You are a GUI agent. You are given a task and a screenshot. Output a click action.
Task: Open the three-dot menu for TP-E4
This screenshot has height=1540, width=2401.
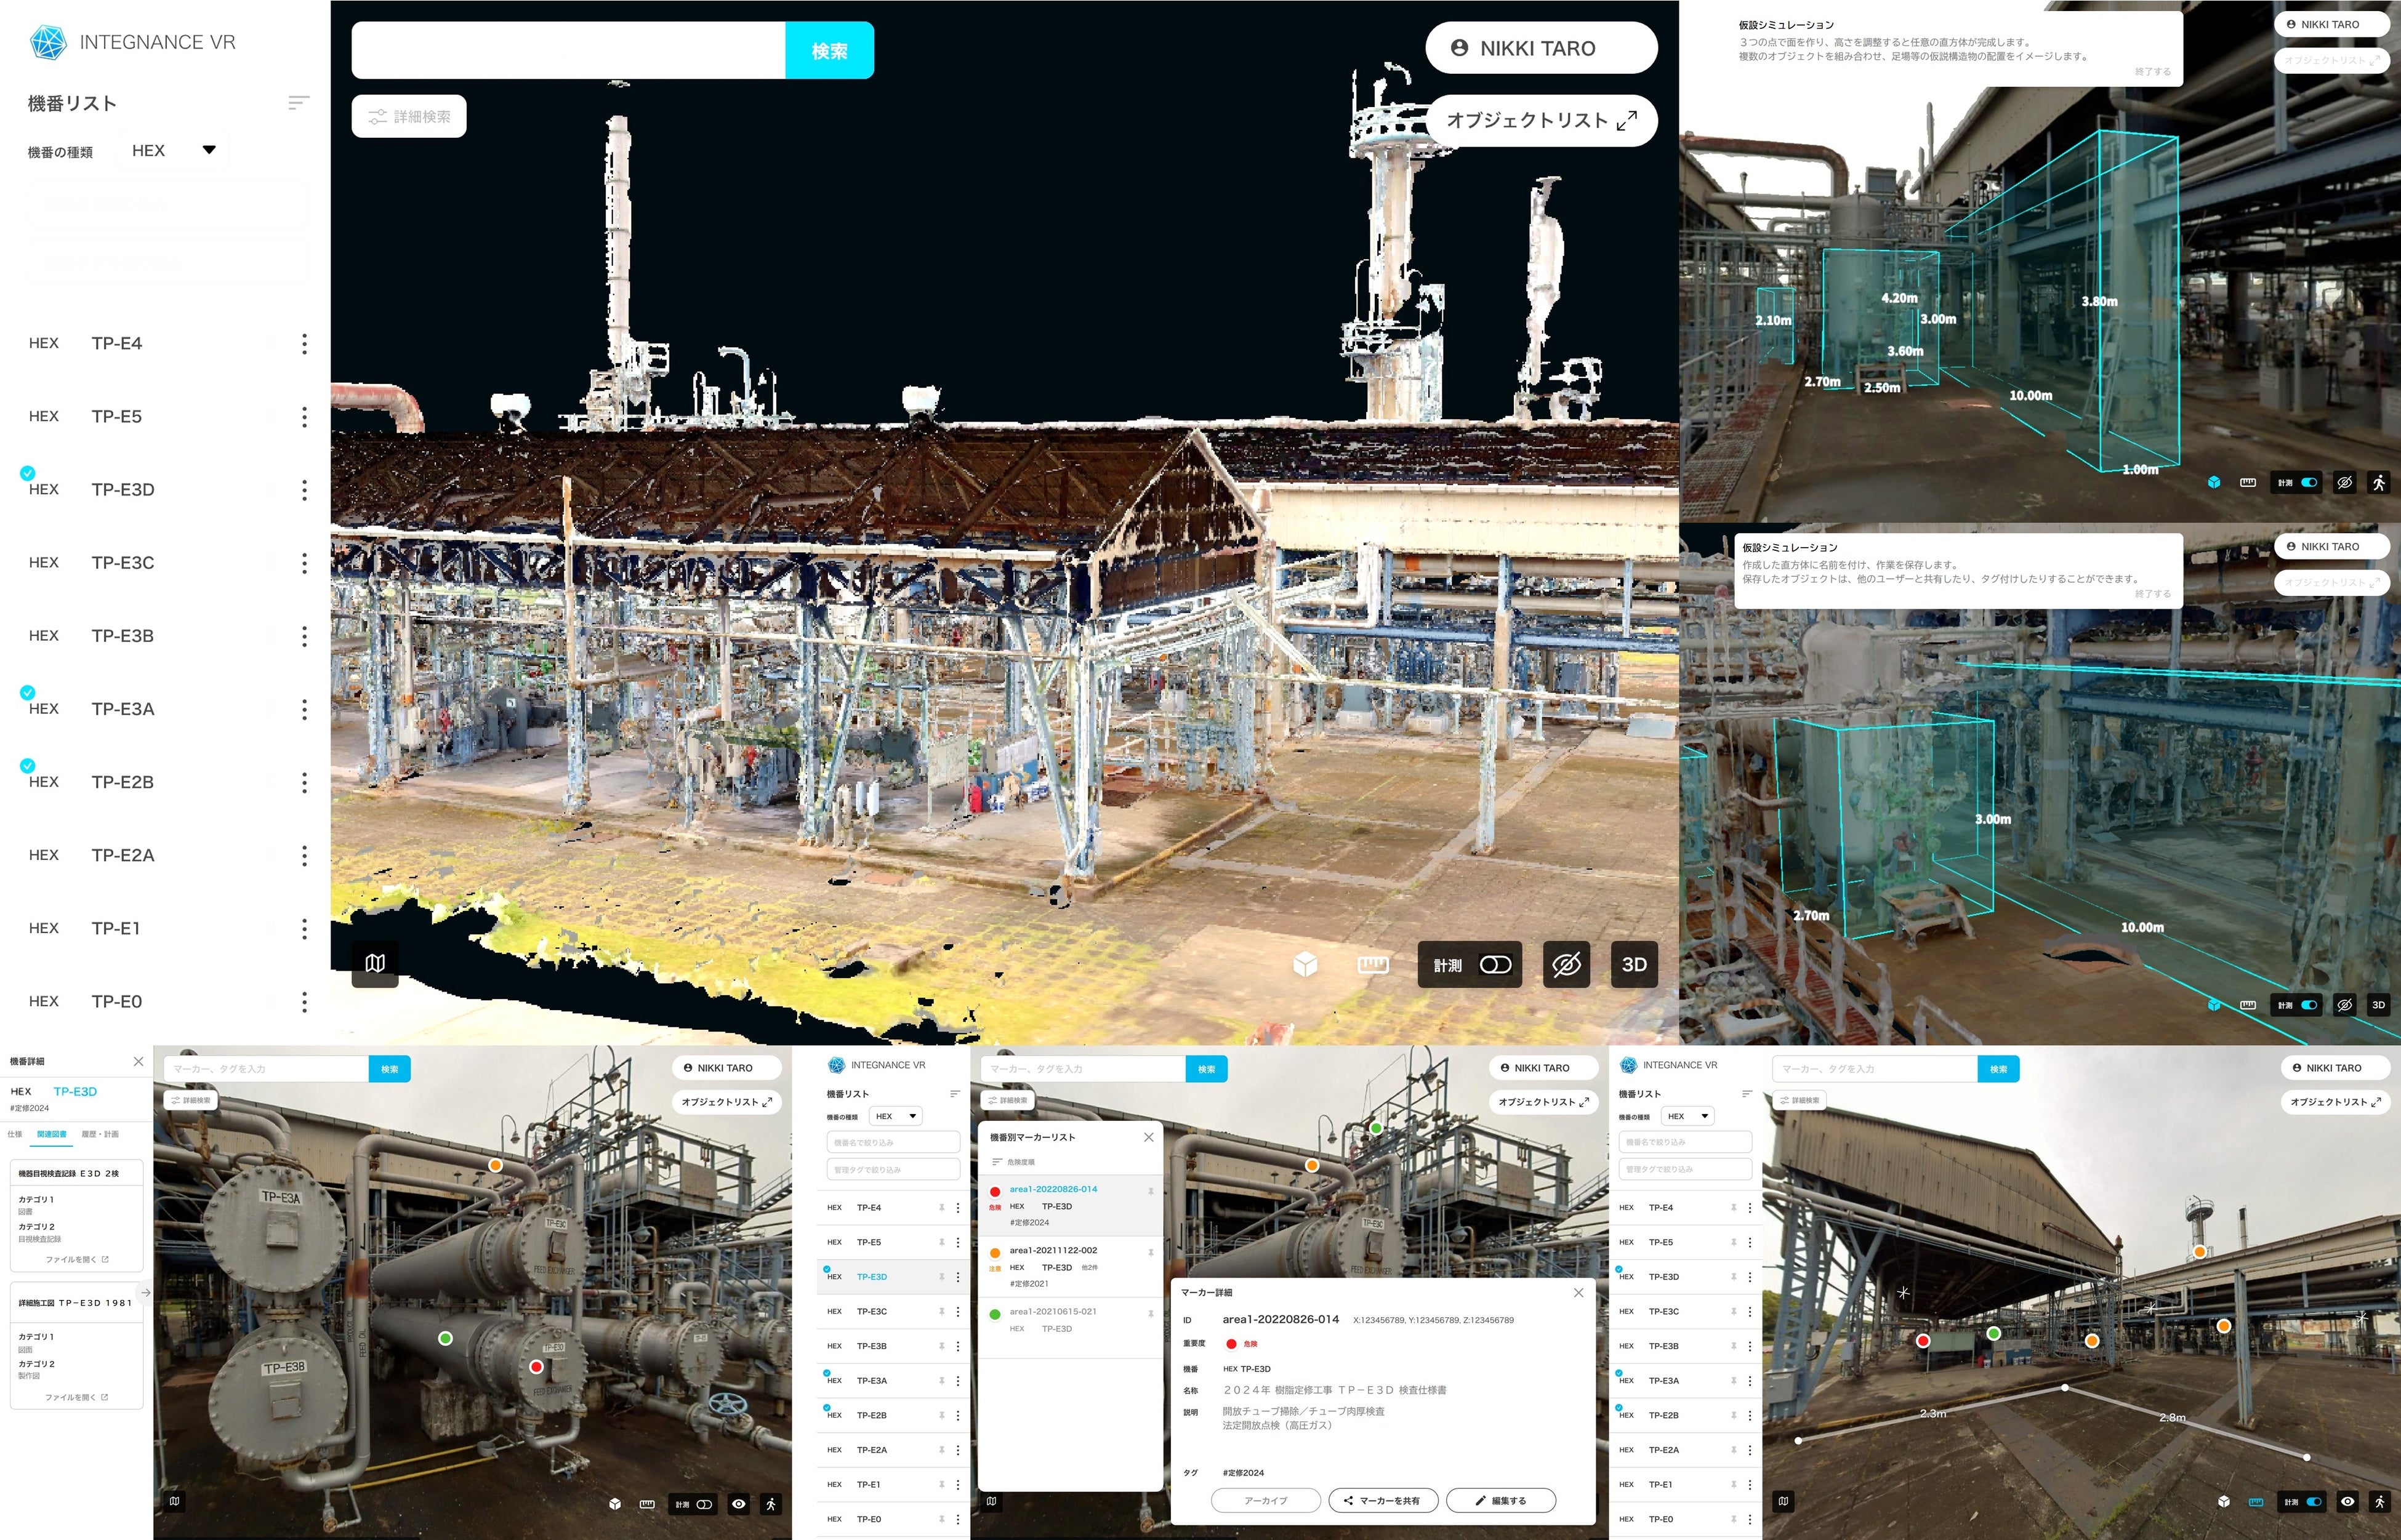point(304,344)
